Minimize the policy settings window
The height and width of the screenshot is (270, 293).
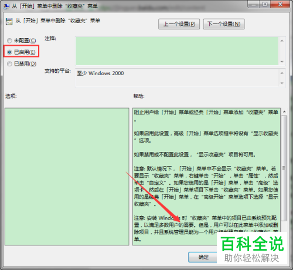pyautogui.click(x=254, y=4)
